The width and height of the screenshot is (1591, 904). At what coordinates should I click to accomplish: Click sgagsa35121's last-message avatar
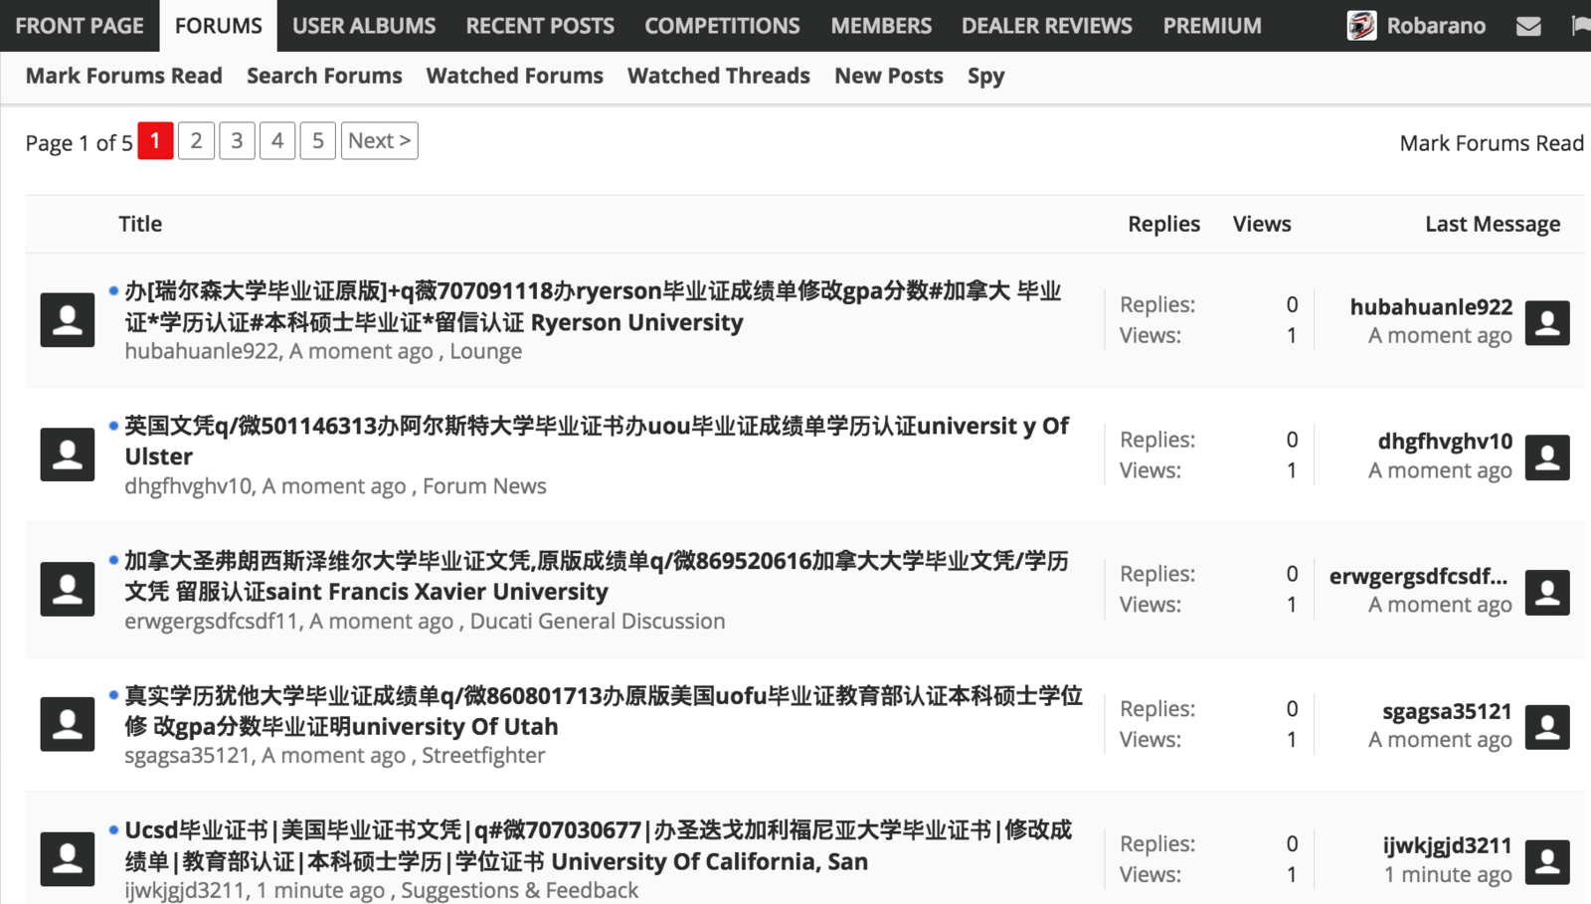pos(1547,727)
